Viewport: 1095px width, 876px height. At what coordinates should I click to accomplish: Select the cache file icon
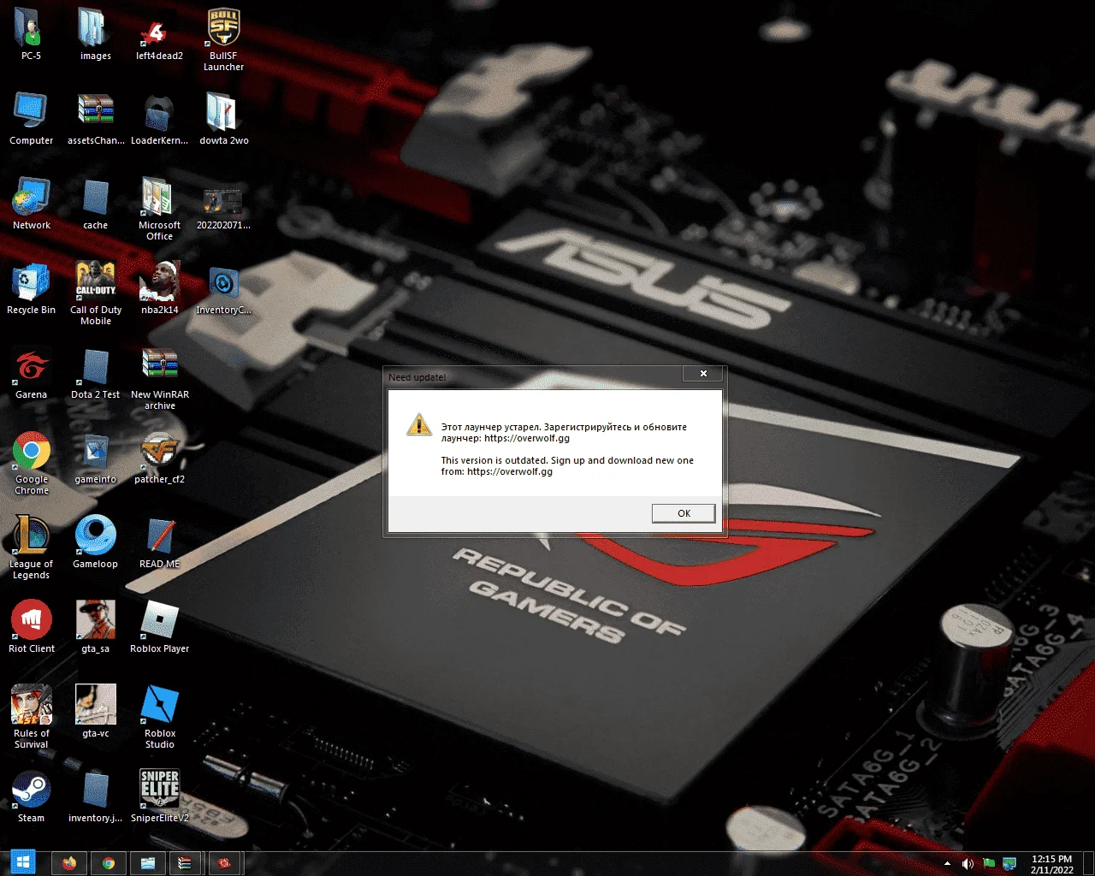96,203
